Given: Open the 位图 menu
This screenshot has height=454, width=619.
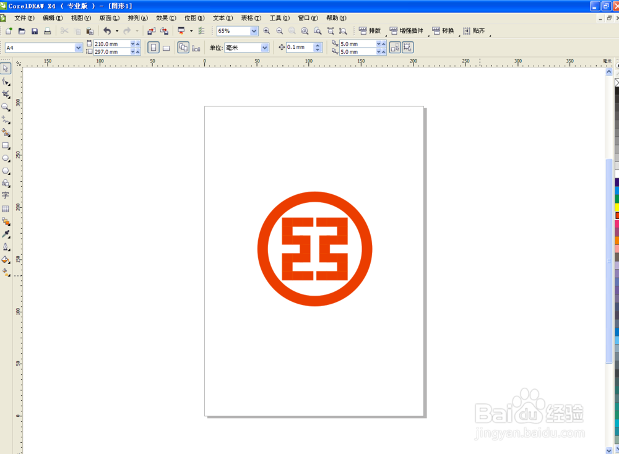Looking at the screenshot, I should pyautogui.click(x=194, y=18).
